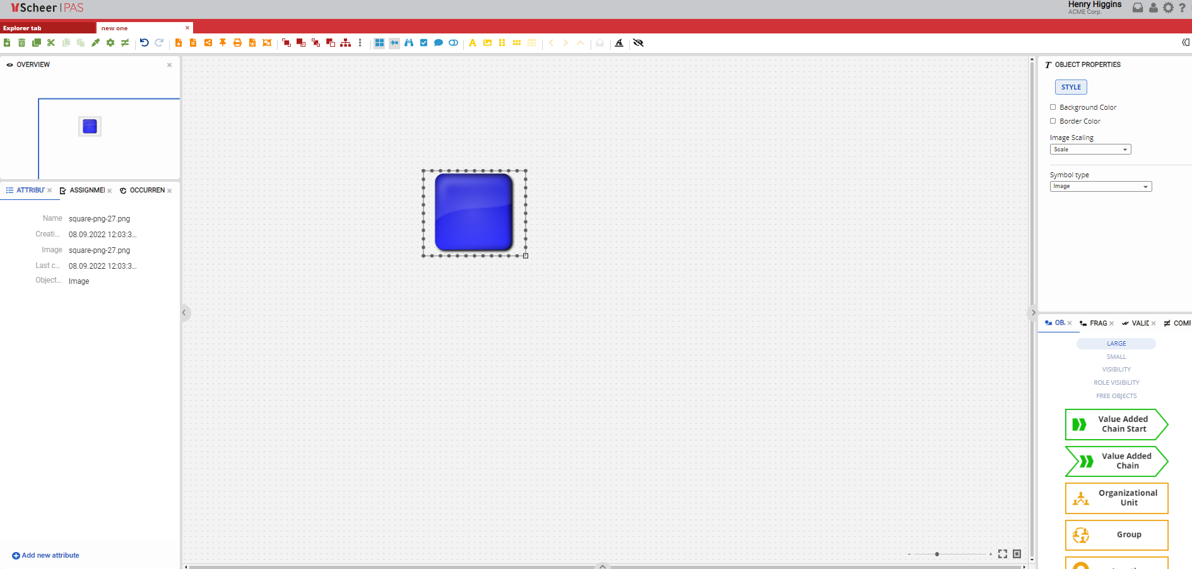Click the blue binoculars search icon
This screenshot has width=1192, height=569.
[409, 43]
